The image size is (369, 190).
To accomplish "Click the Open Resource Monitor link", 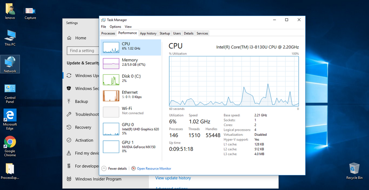I will [x=154, y=168].
